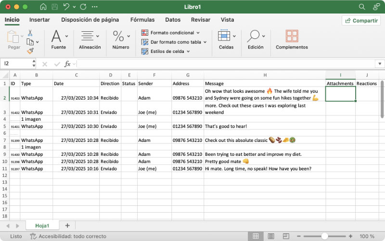The width and height of the screenshot is (385, 241).
Task: Click the Home icon in title bar
Action: click(x=43, y=7)
